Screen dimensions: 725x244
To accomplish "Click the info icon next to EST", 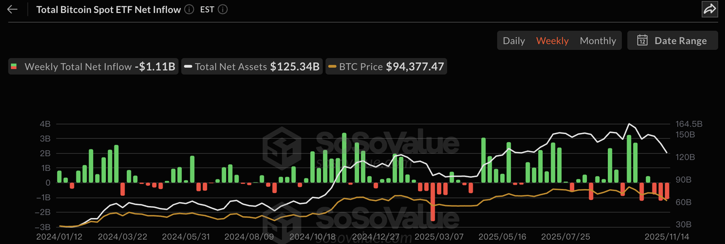I will pos(223,10).
